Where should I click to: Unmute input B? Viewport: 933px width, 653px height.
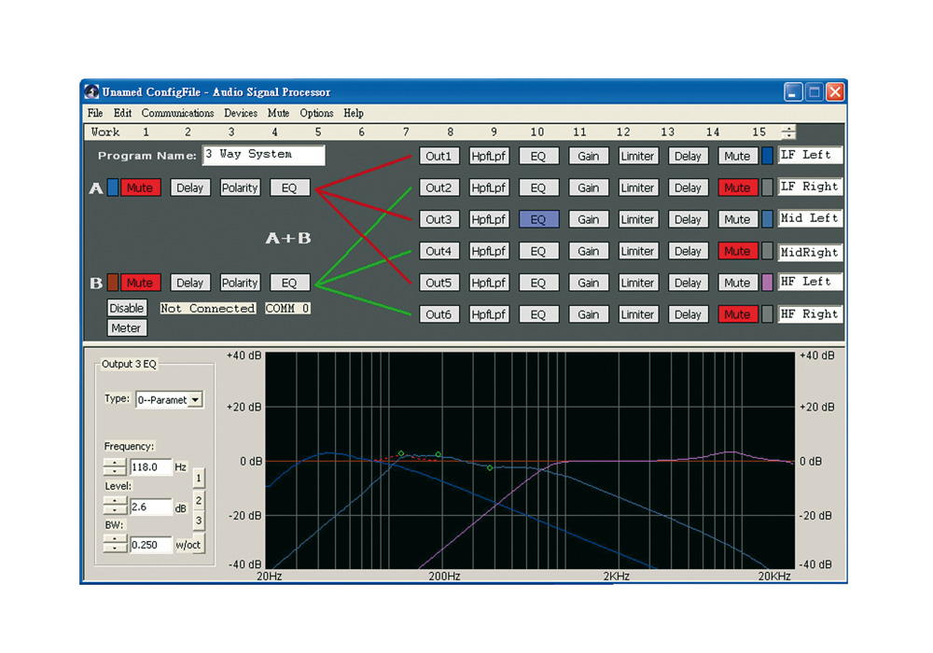[x=140, y=283]
